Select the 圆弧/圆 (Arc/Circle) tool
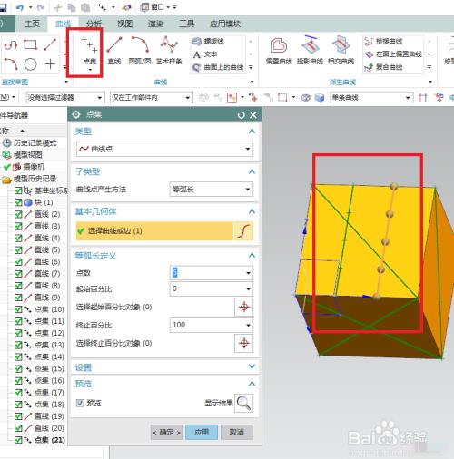 click(x=140, y=50)
